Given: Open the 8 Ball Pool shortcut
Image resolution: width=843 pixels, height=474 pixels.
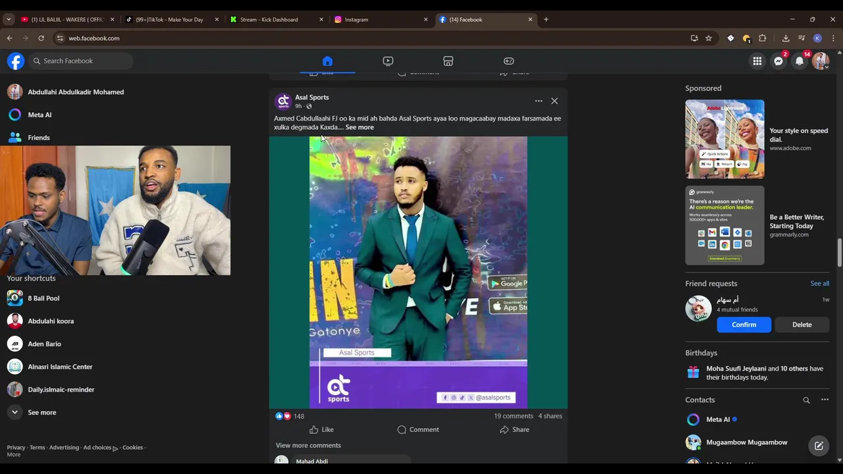Looking at the screenshot, I should 43,298.
